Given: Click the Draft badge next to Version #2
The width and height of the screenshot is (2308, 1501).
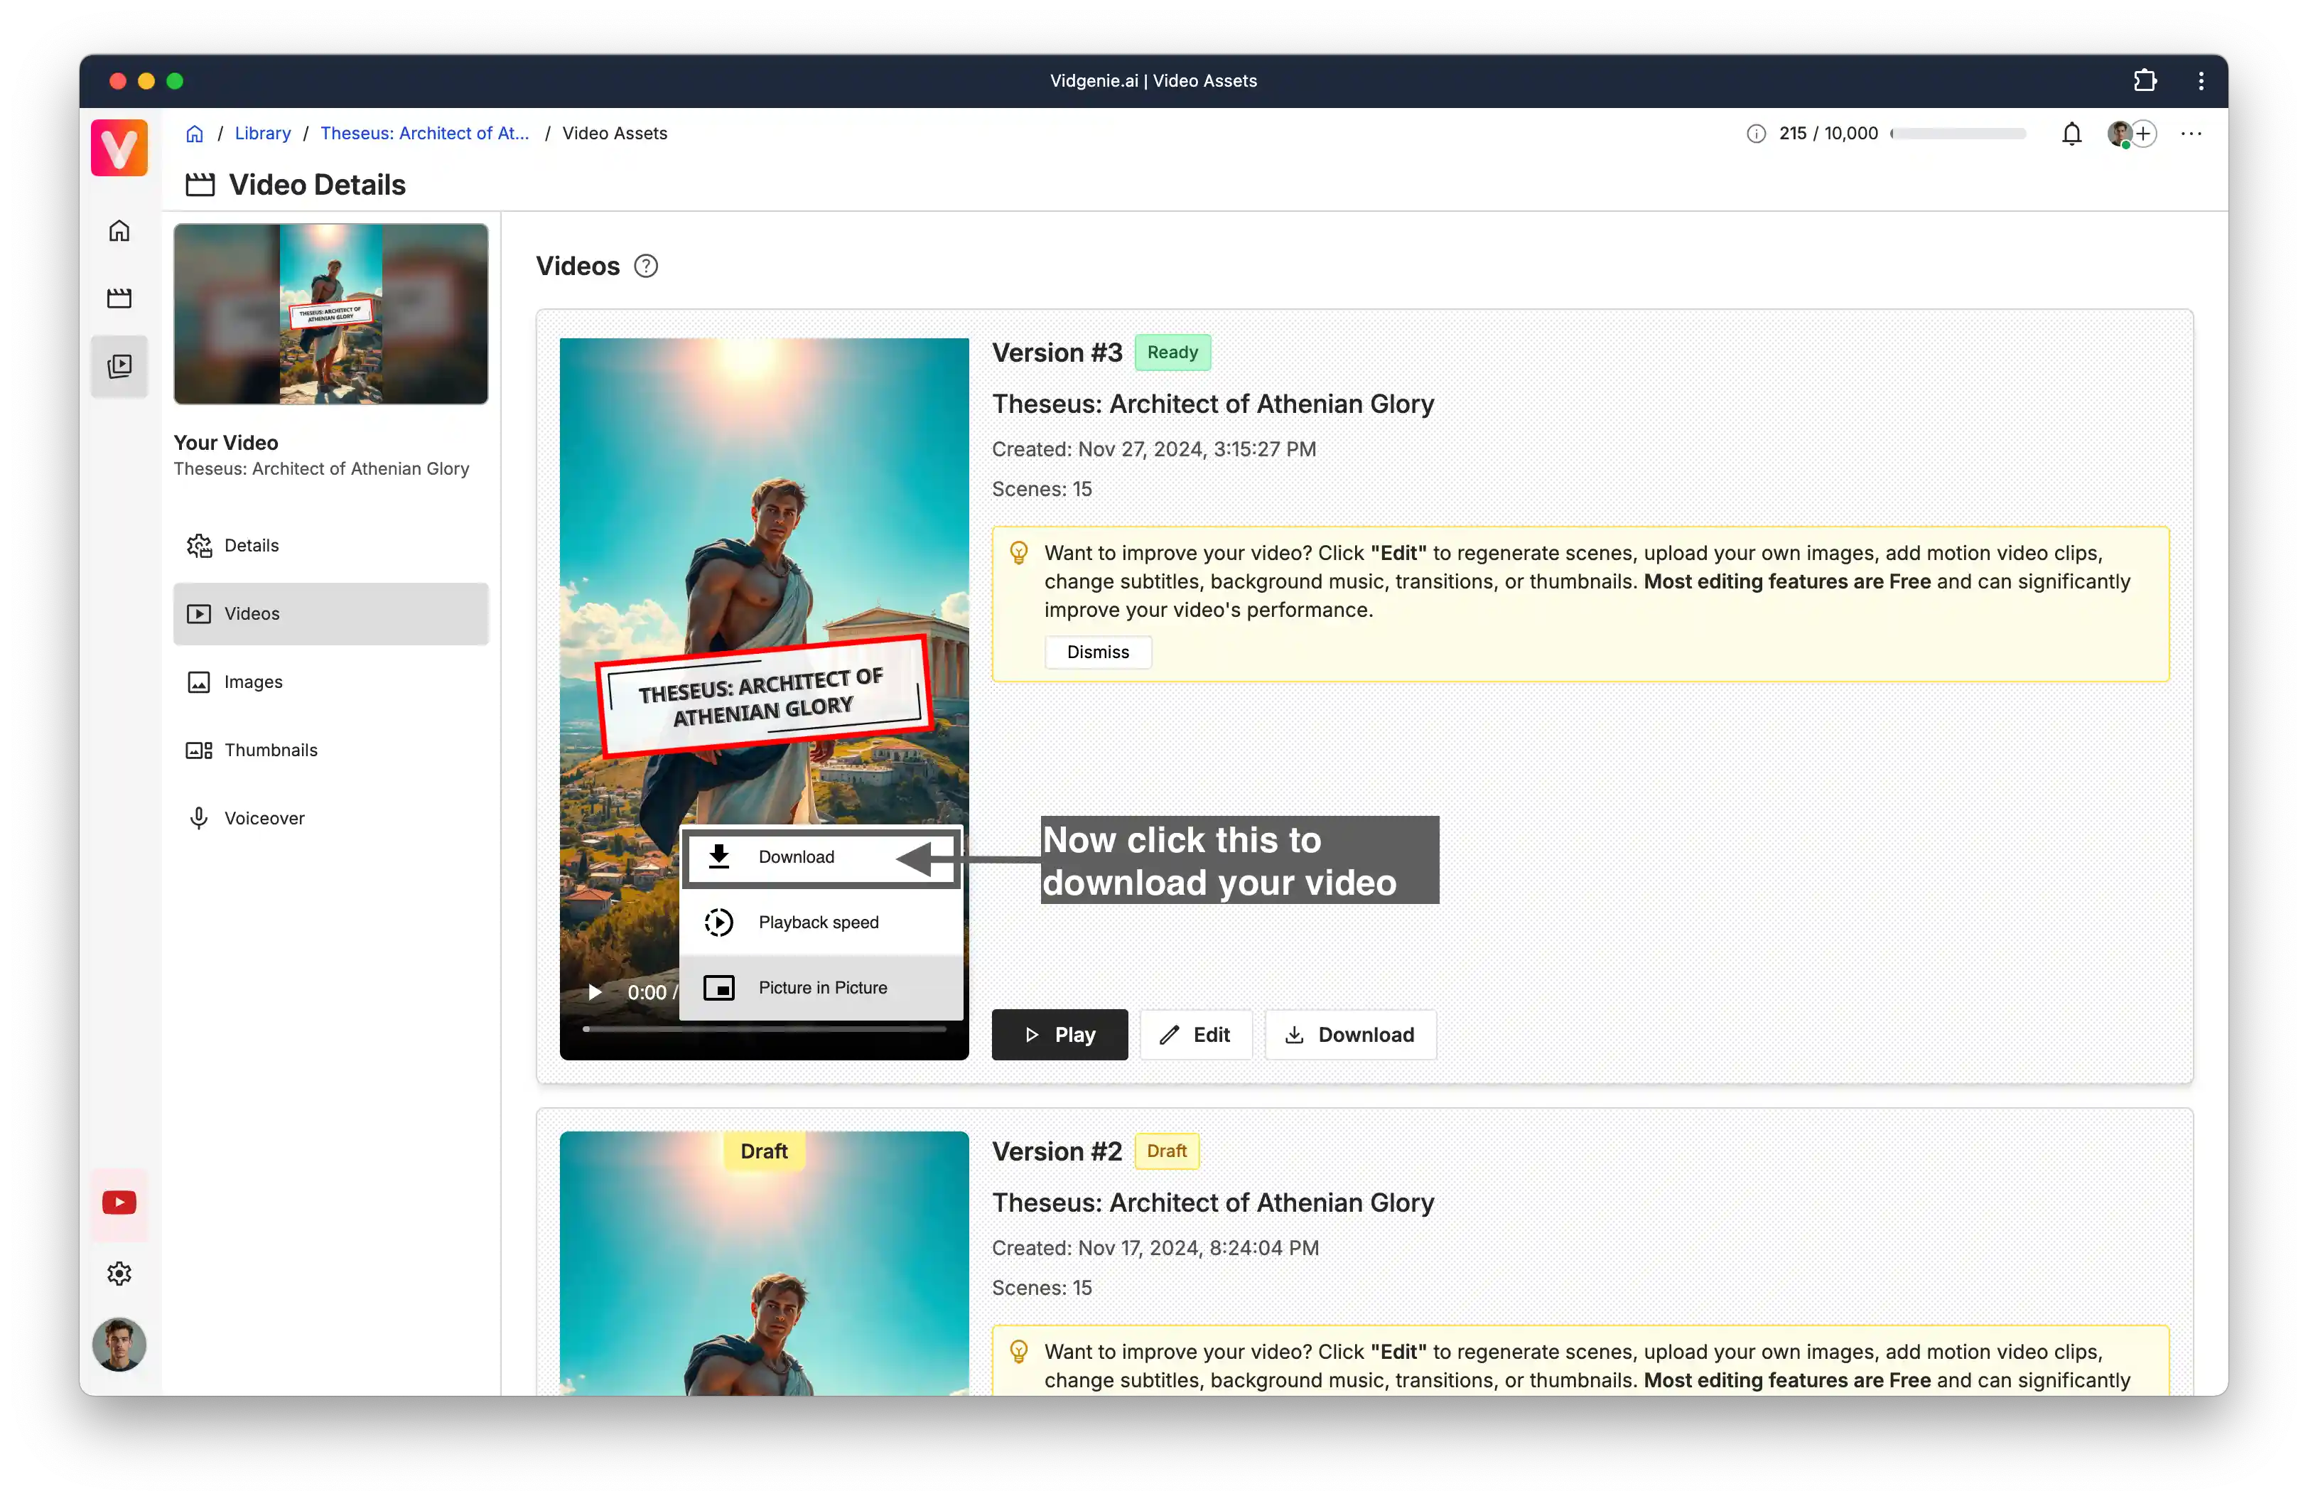Looking at the screenshot, I should 1167,1151.
